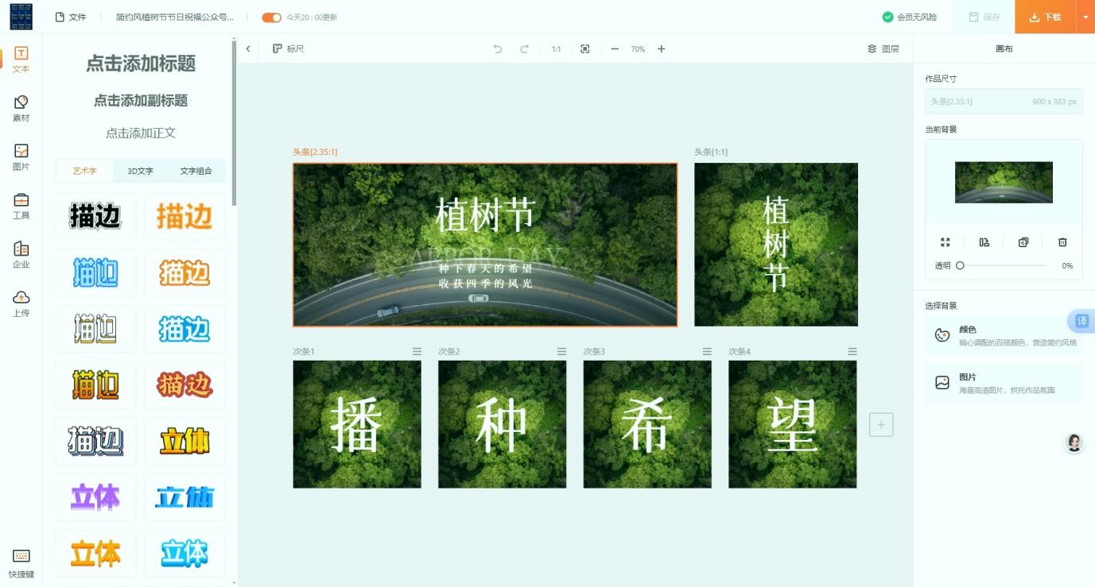Open download options dropdown arrow
The image size is (1095, 587).
coord(1085,17)
